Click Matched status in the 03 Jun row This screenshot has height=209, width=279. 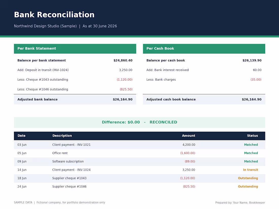pyautogui.click(x=251, y=145)
